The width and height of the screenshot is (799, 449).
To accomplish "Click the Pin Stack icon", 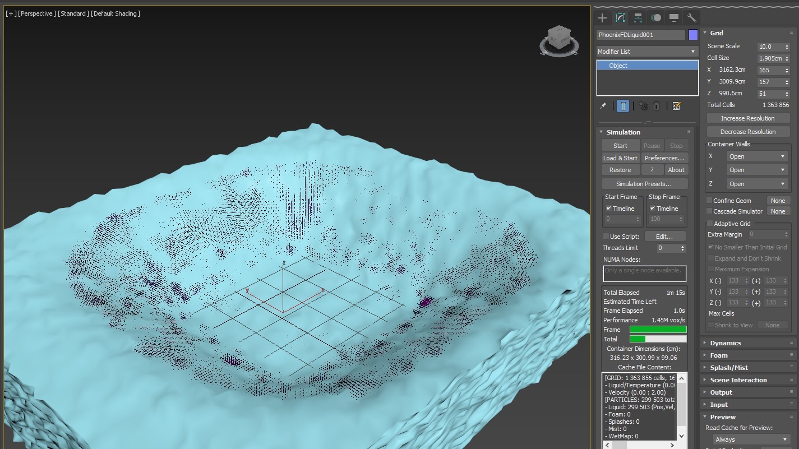I will point(603,106).
